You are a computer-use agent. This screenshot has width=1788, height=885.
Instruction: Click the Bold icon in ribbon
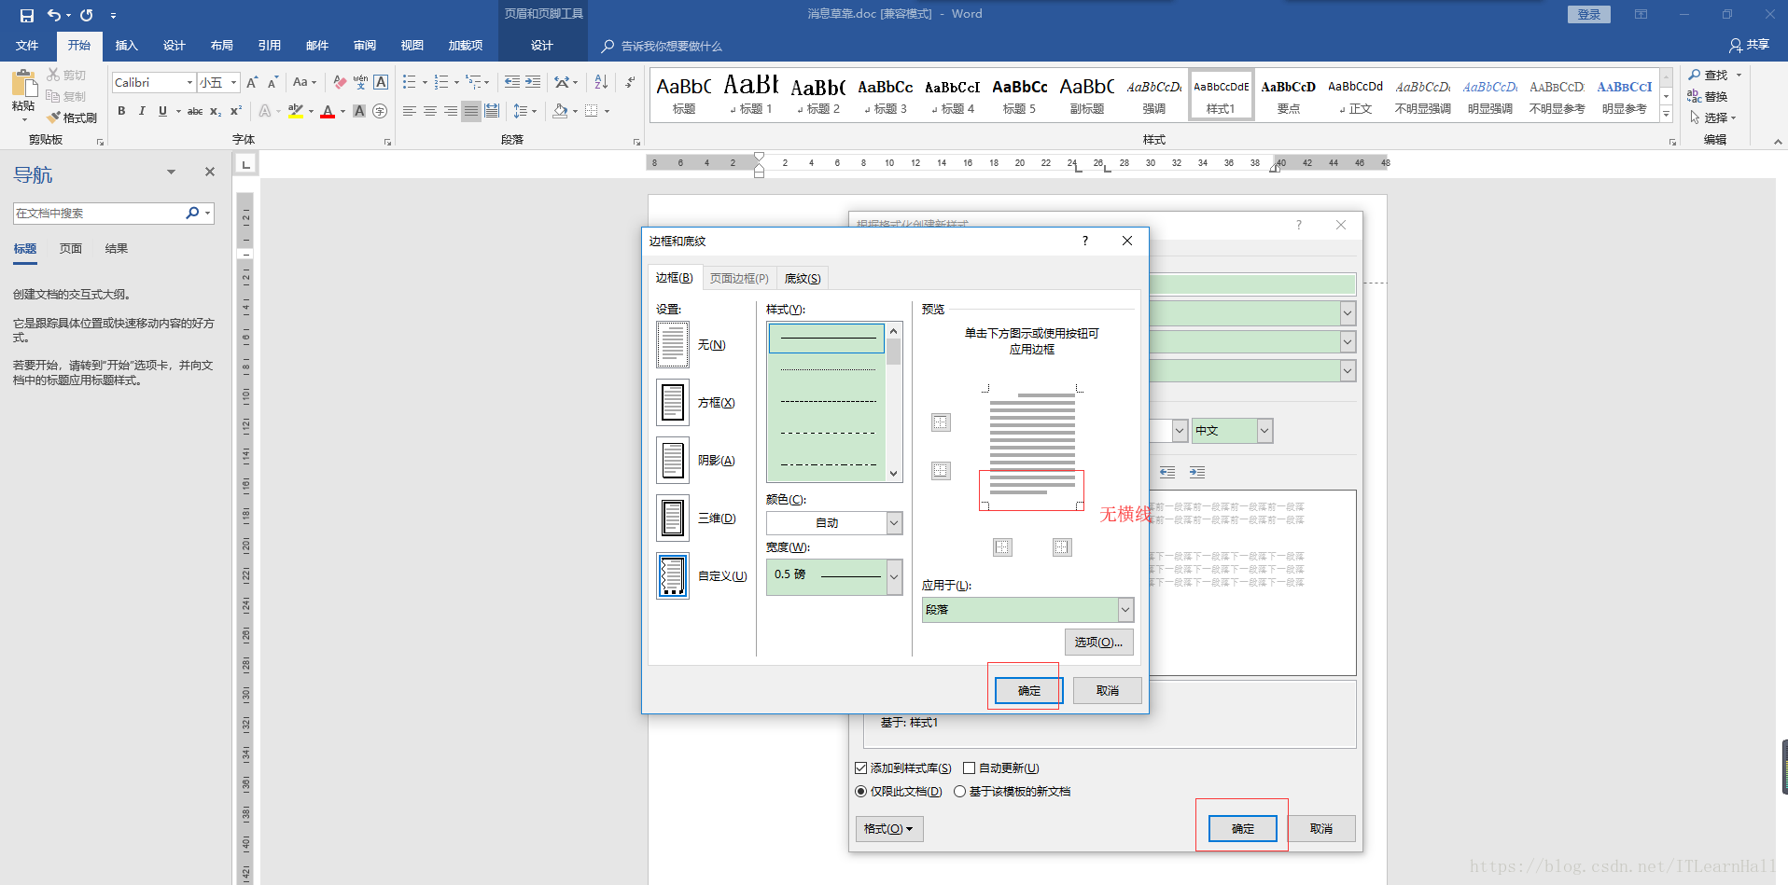click(121, 111)
